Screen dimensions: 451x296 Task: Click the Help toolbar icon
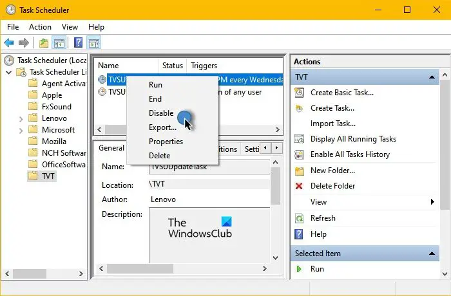pos(78,43)
